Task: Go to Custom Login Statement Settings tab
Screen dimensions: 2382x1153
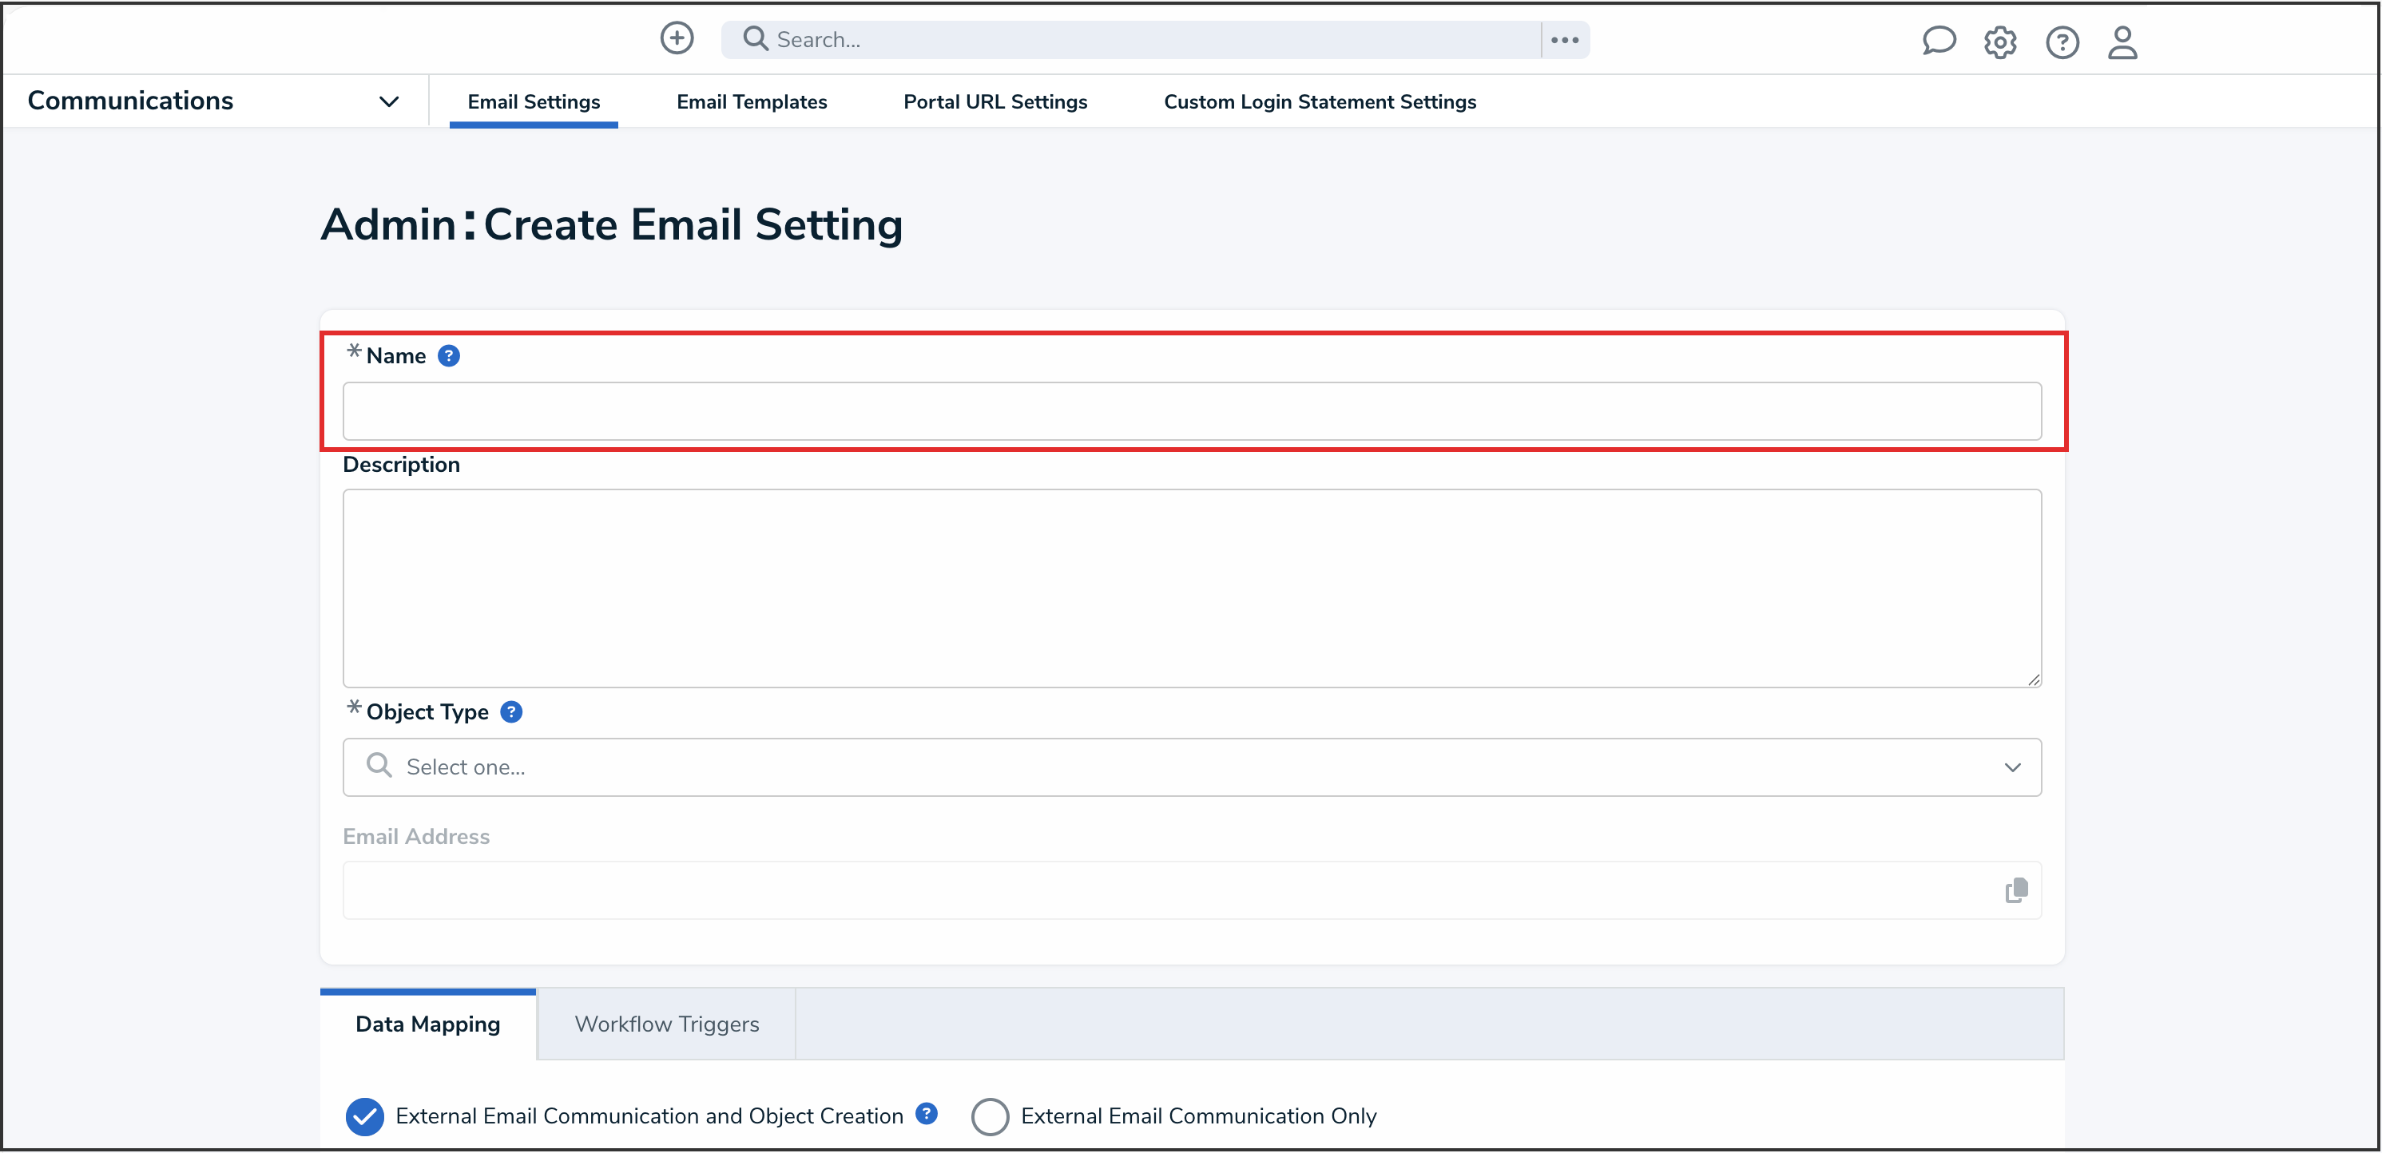Action: tap(1320, 101)
